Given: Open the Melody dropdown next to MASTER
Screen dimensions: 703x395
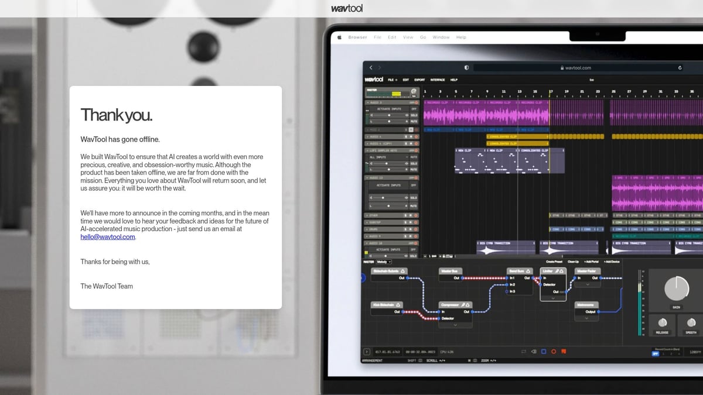Looking at the screenshot, I should pos(385,263).
